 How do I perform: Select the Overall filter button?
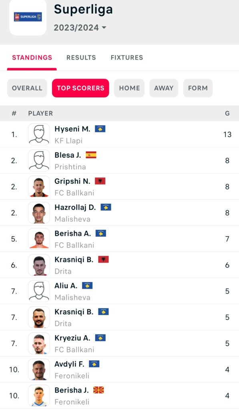[27, 88]
